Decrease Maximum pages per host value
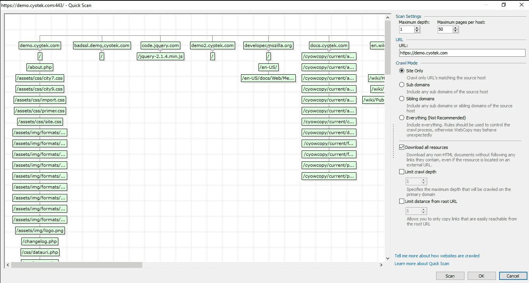The image size is (529, 283). coord(456,31)
